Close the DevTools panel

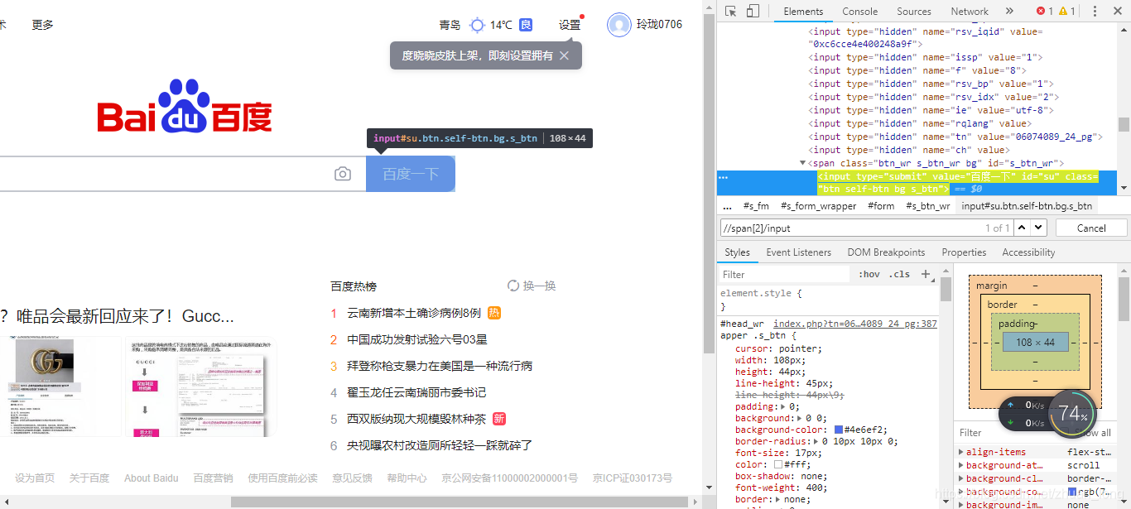(1117, 12)
